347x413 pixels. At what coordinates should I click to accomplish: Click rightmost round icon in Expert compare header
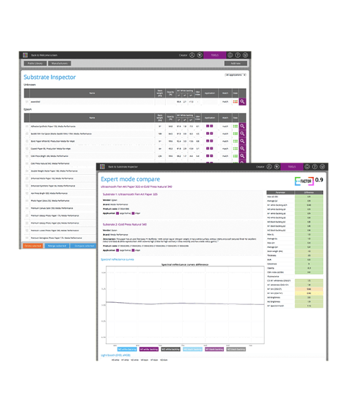tap(322, 167)
